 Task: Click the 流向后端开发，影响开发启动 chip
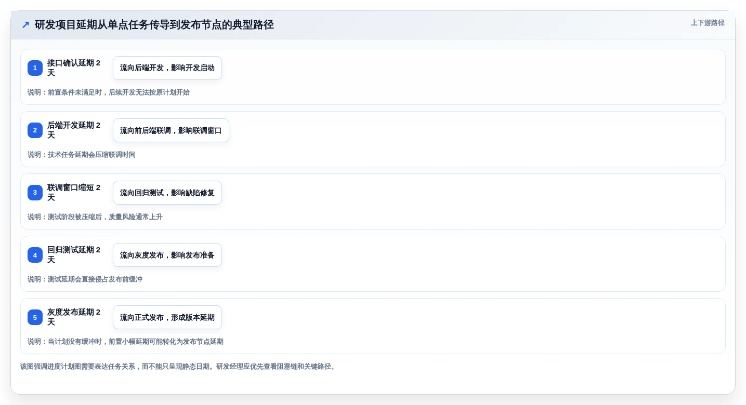point(167,68)
